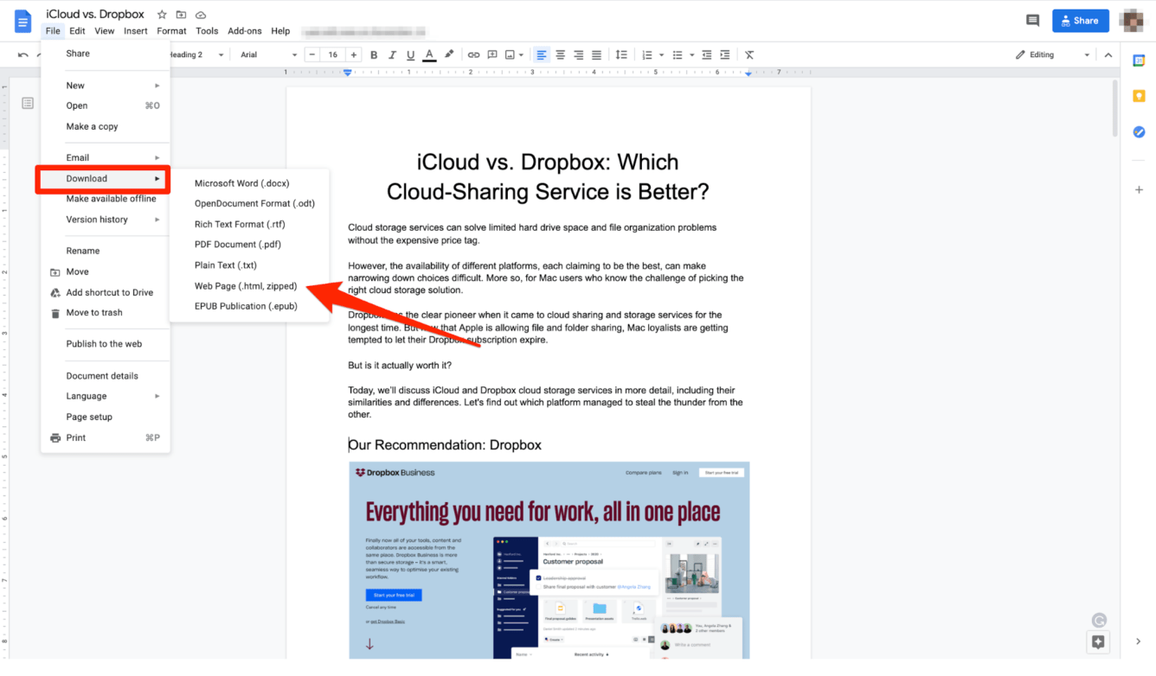
Task: Click the blue Share button
Action: tap(1080, 20)
